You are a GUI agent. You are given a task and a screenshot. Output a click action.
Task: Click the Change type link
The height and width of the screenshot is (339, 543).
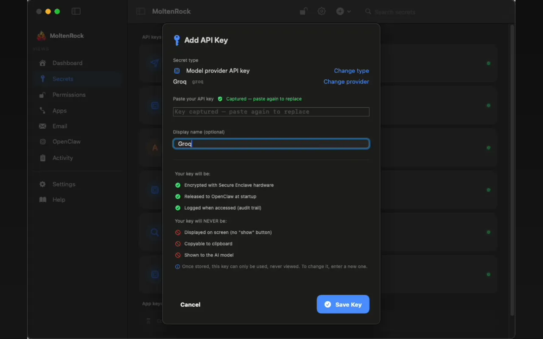[351, 71]
